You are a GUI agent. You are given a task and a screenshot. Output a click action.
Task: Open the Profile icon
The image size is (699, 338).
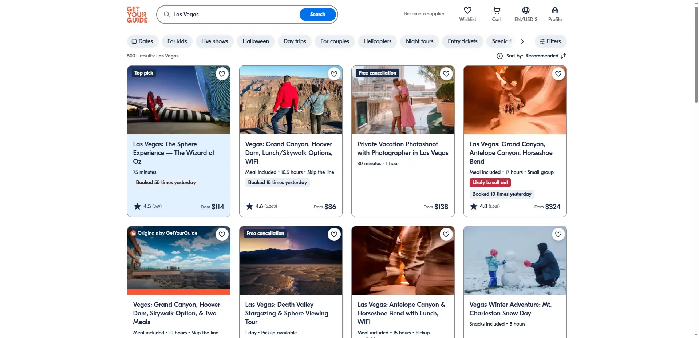tap(555, 10)
